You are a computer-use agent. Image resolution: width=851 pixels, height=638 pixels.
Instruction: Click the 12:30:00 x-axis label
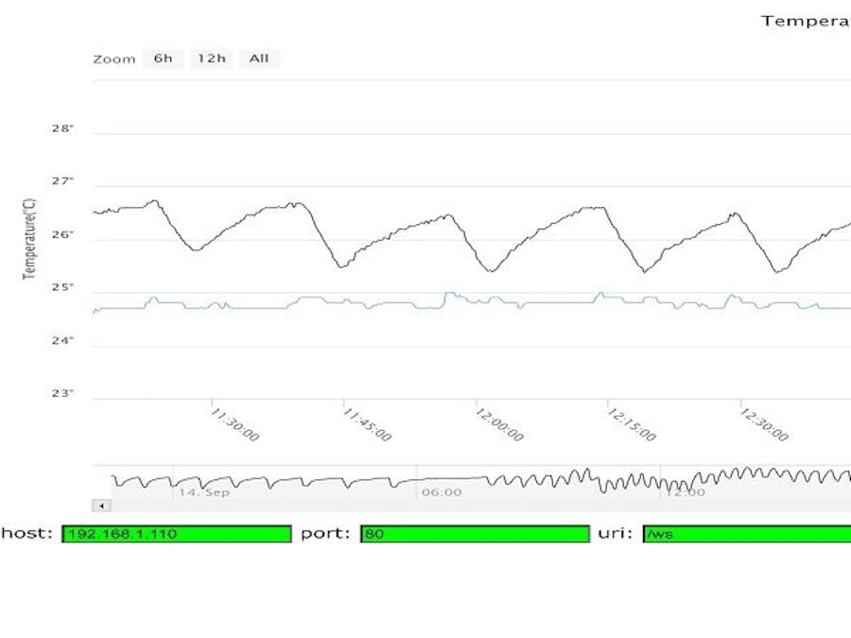coord(765,424)
